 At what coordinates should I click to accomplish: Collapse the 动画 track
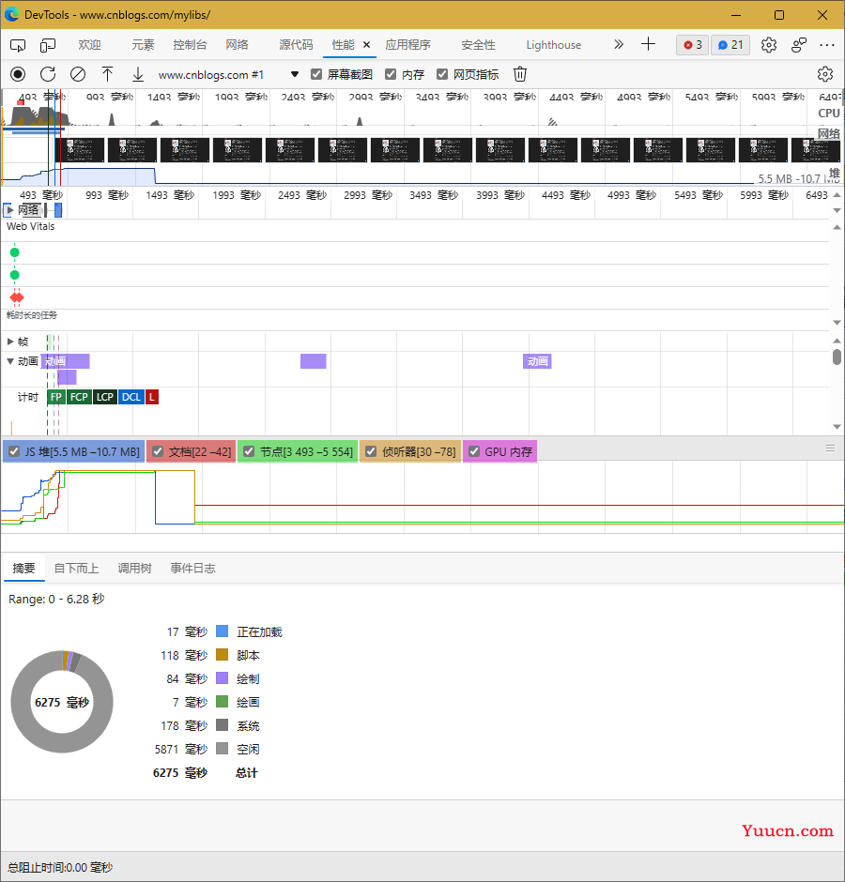click(x=10, y=361)
